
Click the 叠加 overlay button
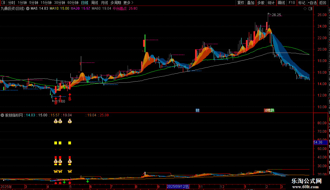(251, 3)
